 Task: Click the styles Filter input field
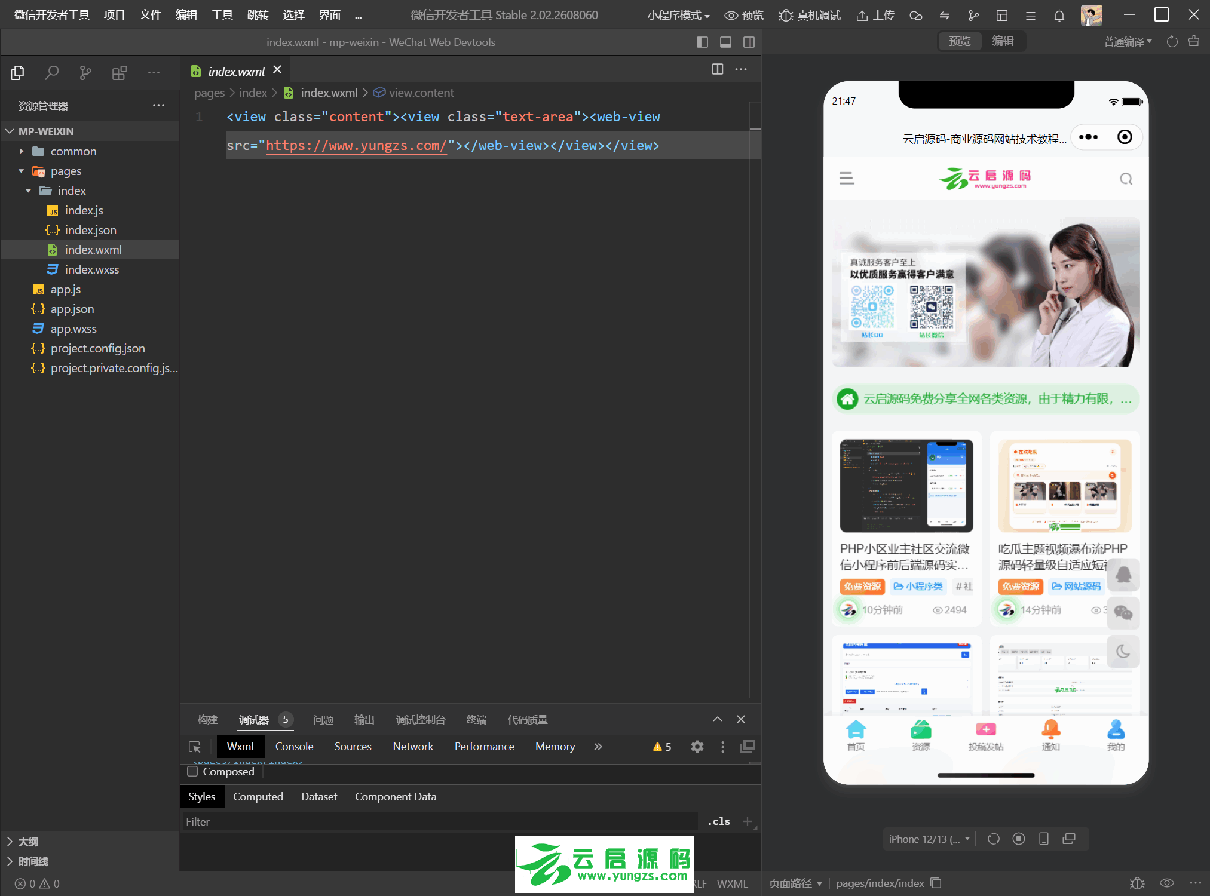[440, 821]
